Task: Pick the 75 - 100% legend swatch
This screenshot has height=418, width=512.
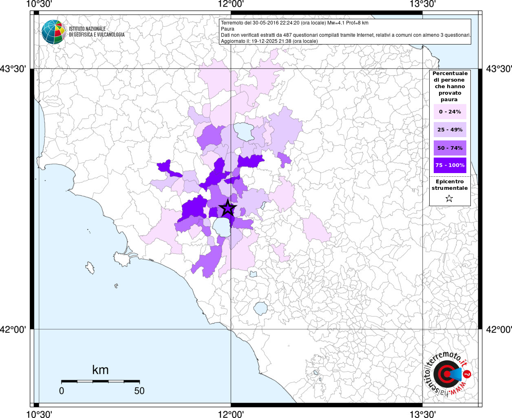Action: click(450, 165)
